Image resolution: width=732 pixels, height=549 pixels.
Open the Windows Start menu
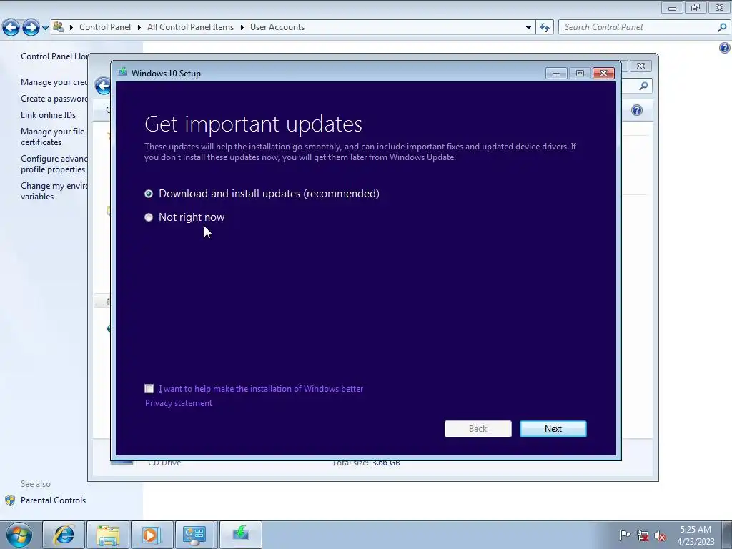(x=19, y=535)
